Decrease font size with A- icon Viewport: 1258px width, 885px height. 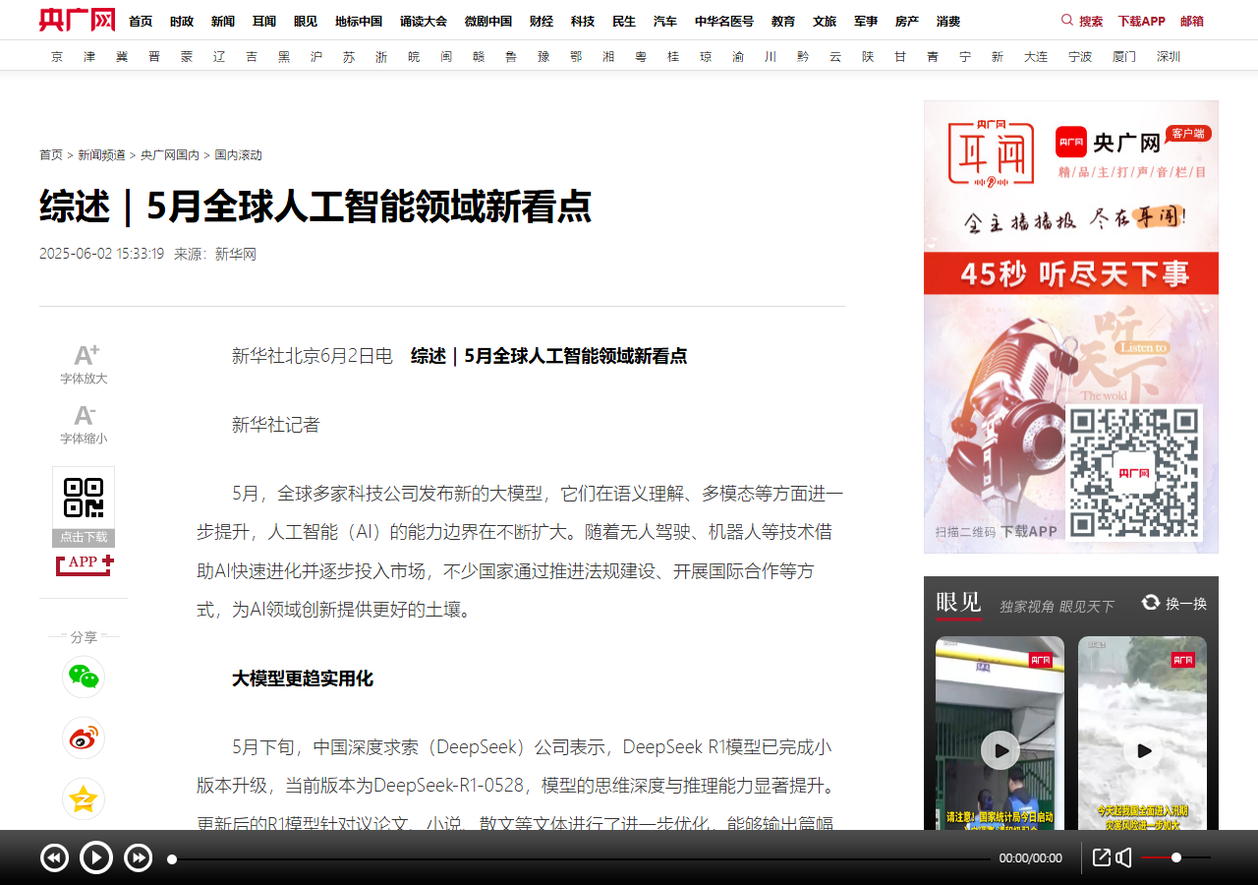coord(85,415)
